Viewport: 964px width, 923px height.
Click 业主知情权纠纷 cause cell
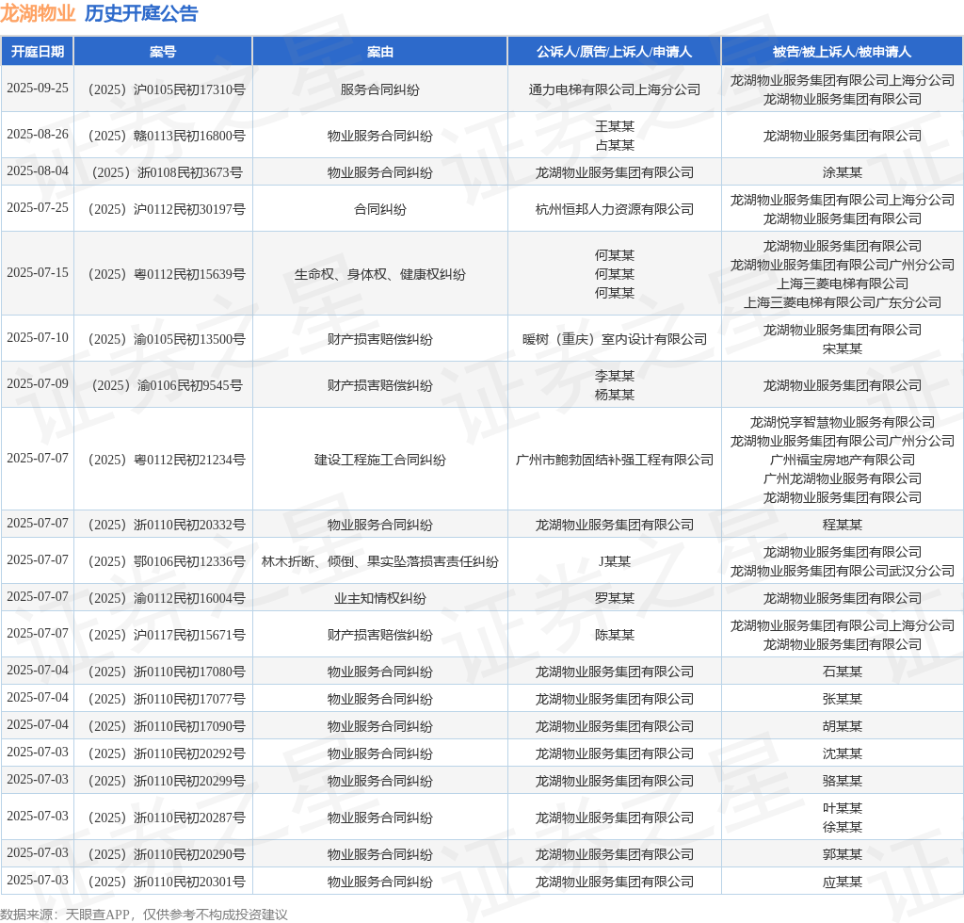point(380,598)
